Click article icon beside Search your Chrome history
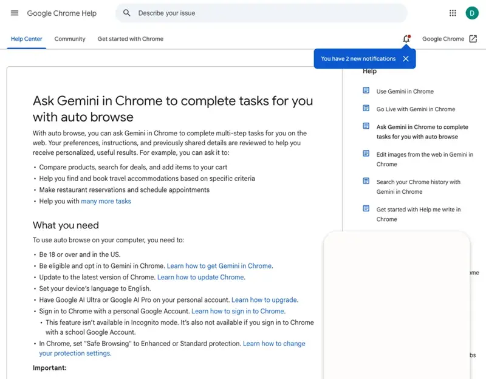The width and height of the screenshot is (486, 379). pyautogui.click(x=366, y=181)
